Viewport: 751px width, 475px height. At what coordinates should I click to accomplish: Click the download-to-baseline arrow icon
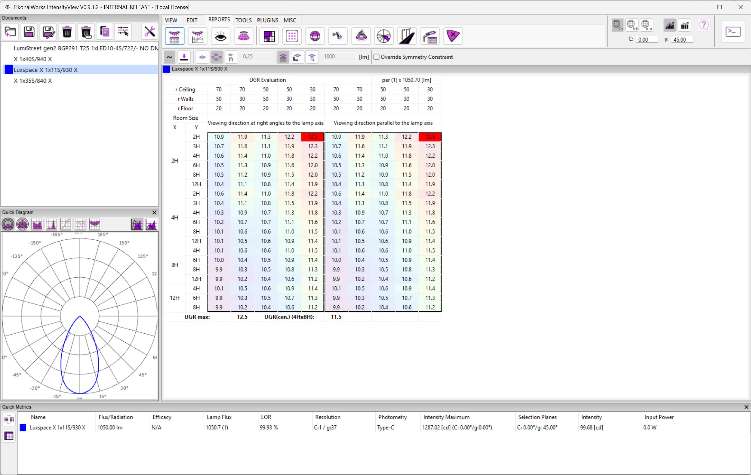[184, 57]
